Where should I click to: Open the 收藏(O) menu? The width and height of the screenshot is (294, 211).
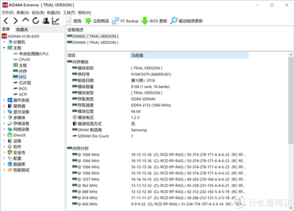[53, 13]
